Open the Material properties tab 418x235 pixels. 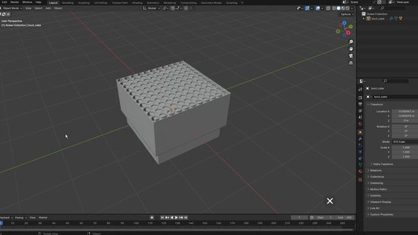pyautogui.click(x=360, y=172)
